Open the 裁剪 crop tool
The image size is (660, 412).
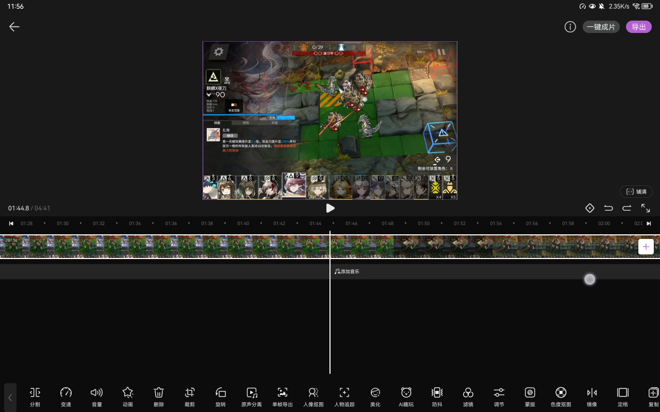point(190,398)
